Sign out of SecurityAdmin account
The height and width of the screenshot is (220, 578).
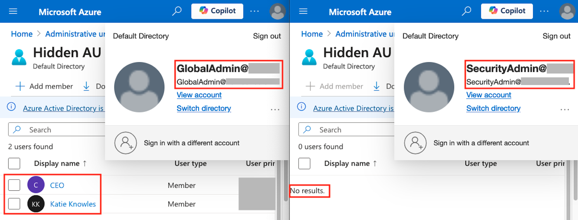pyautogui.click(x=557, y=36)
